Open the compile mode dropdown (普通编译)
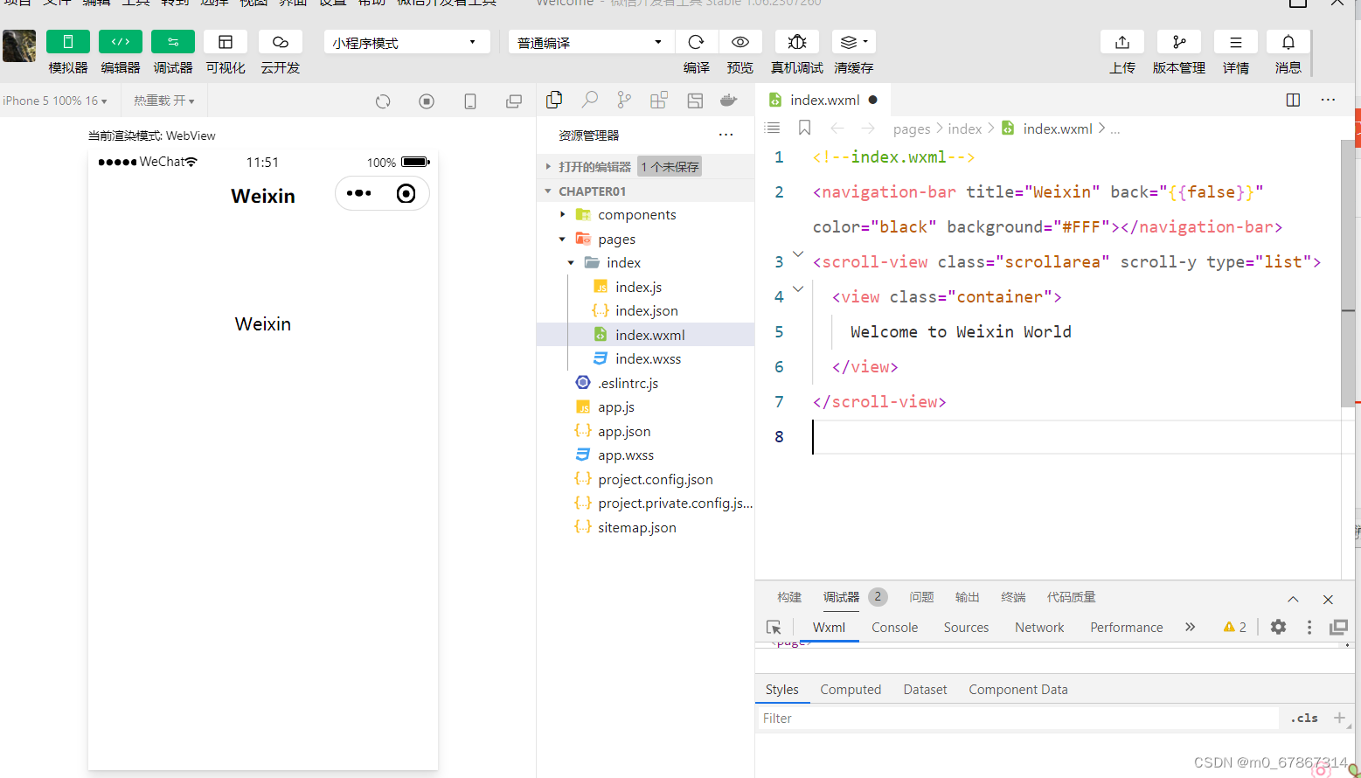Screen dimensions: 1361x778 tap(591, 42)
